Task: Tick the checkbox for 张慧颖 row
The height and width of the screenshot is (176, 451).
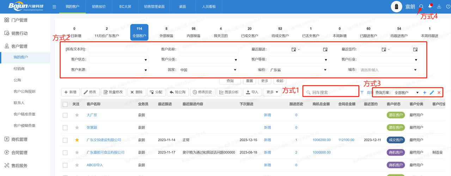Action: (65, 128)
